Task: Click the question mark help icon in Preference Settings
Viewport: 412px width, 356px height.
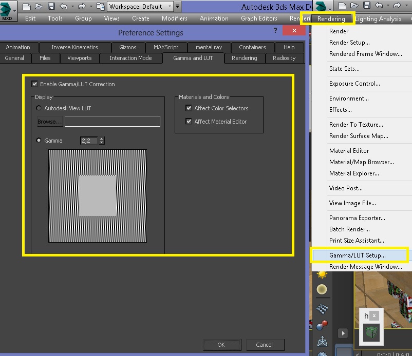Action: [x=275, y=30]
